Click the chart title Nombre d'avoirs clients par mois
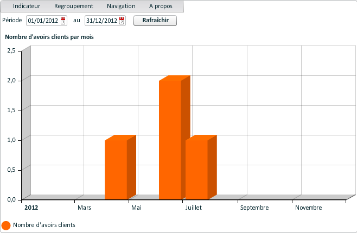357x233 pixels. [49, 37]
